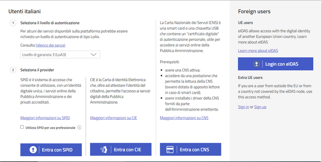Open l'elenco dei servizi link
The height and width of the screenshot is (162, 322).
click(x=50, y=45)
